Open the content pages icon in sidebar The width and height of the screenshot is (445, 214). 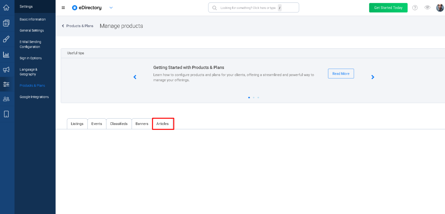click(6, 23)
